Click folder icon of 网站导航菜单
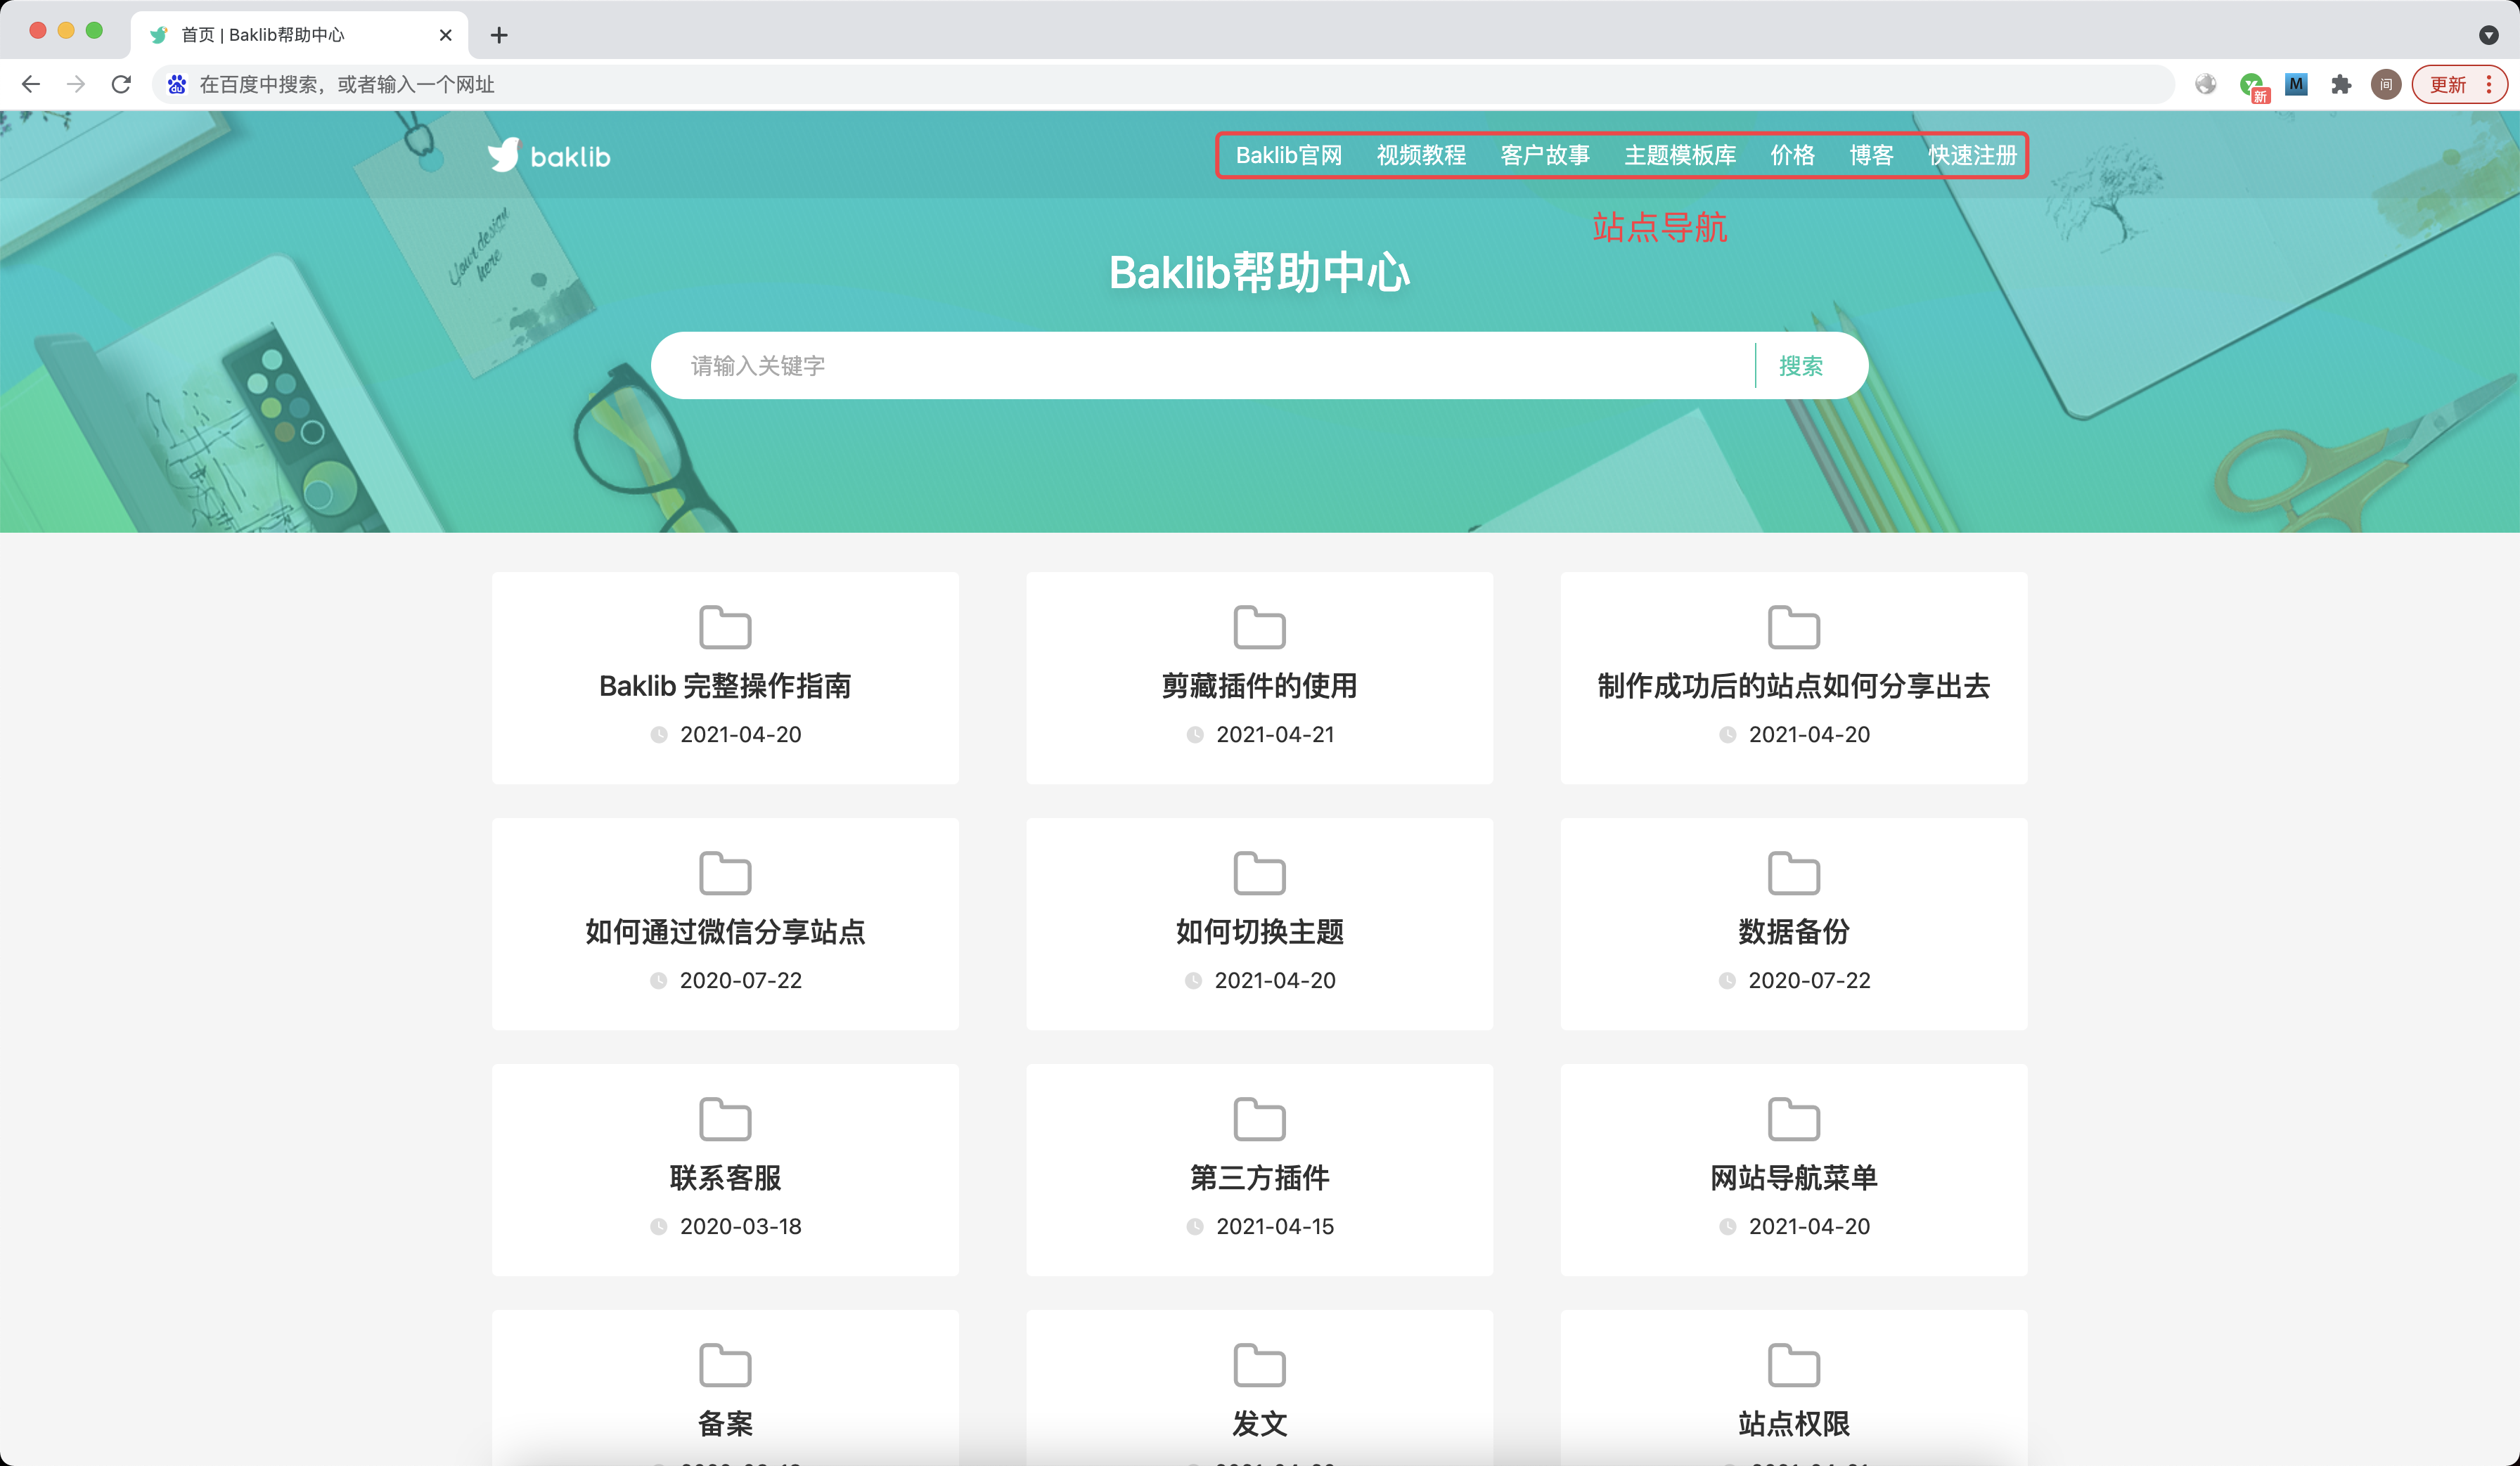Image resolution: width=2520 pixels, height=1466 pixels. click(1794, 1118)
